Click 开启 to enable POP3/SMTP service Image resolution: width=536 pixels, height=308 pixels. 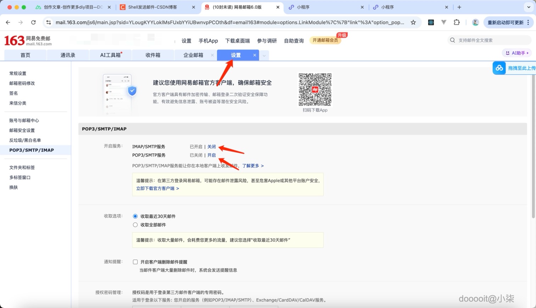pos(212,155)
